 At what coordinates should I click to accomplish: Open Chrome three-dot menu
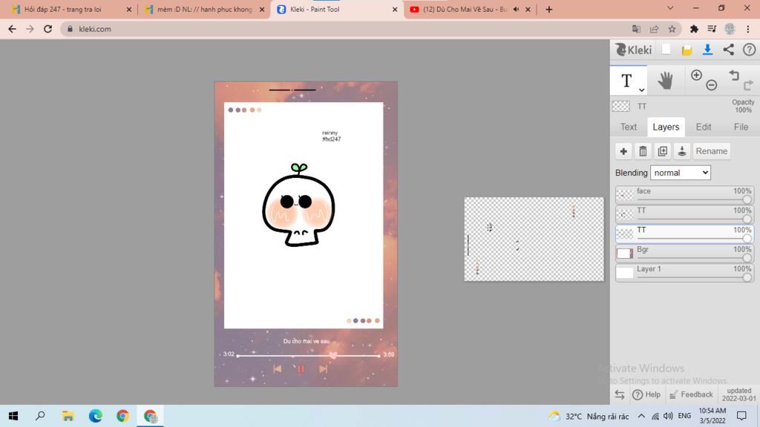(748, 29)
